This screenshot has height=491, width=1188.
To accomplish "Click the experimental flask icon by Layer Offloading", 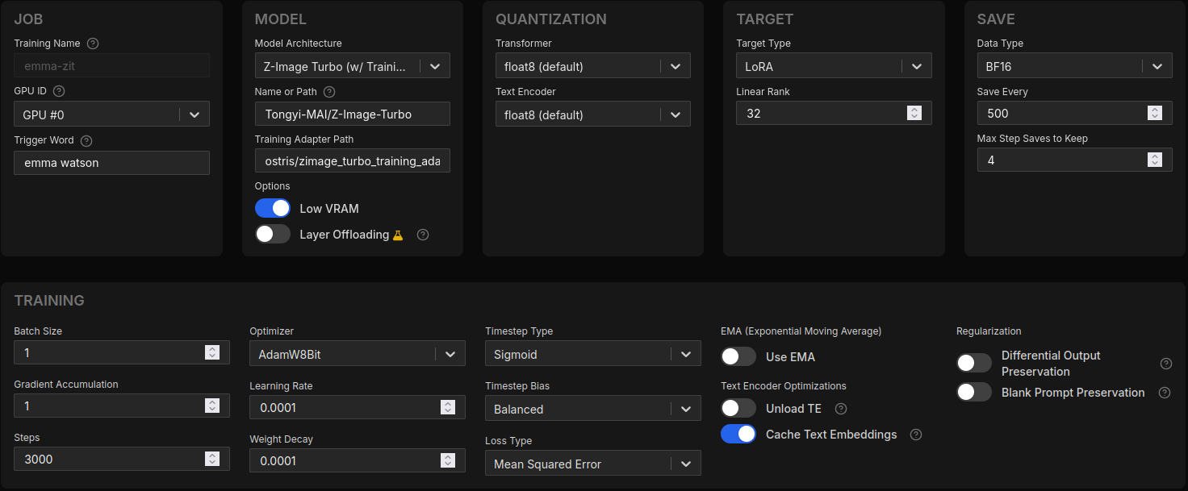I will 397,235.
